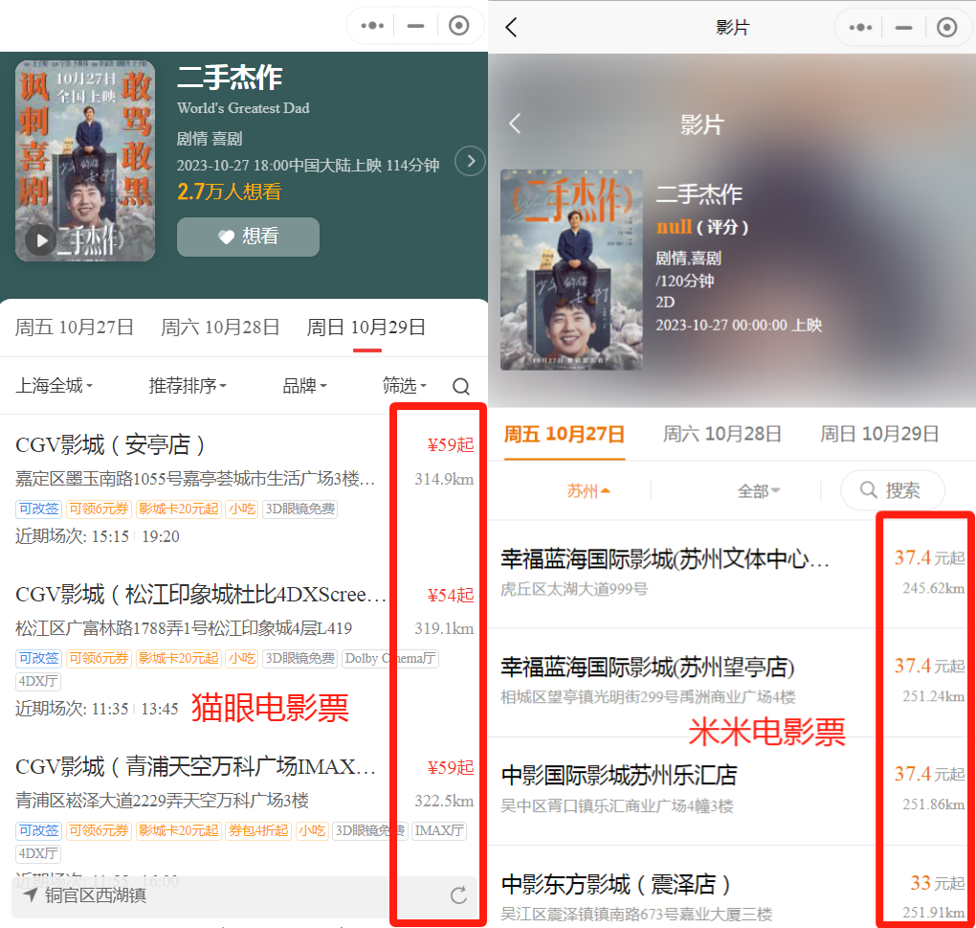
Task: Go back with the top-left arrow in 影片 header
Action: point(511,28)
